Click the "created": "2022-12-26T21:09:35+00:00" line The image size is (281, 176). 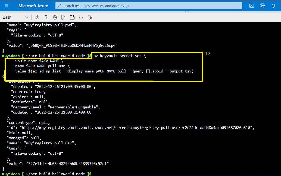click(x=53, y=87)
